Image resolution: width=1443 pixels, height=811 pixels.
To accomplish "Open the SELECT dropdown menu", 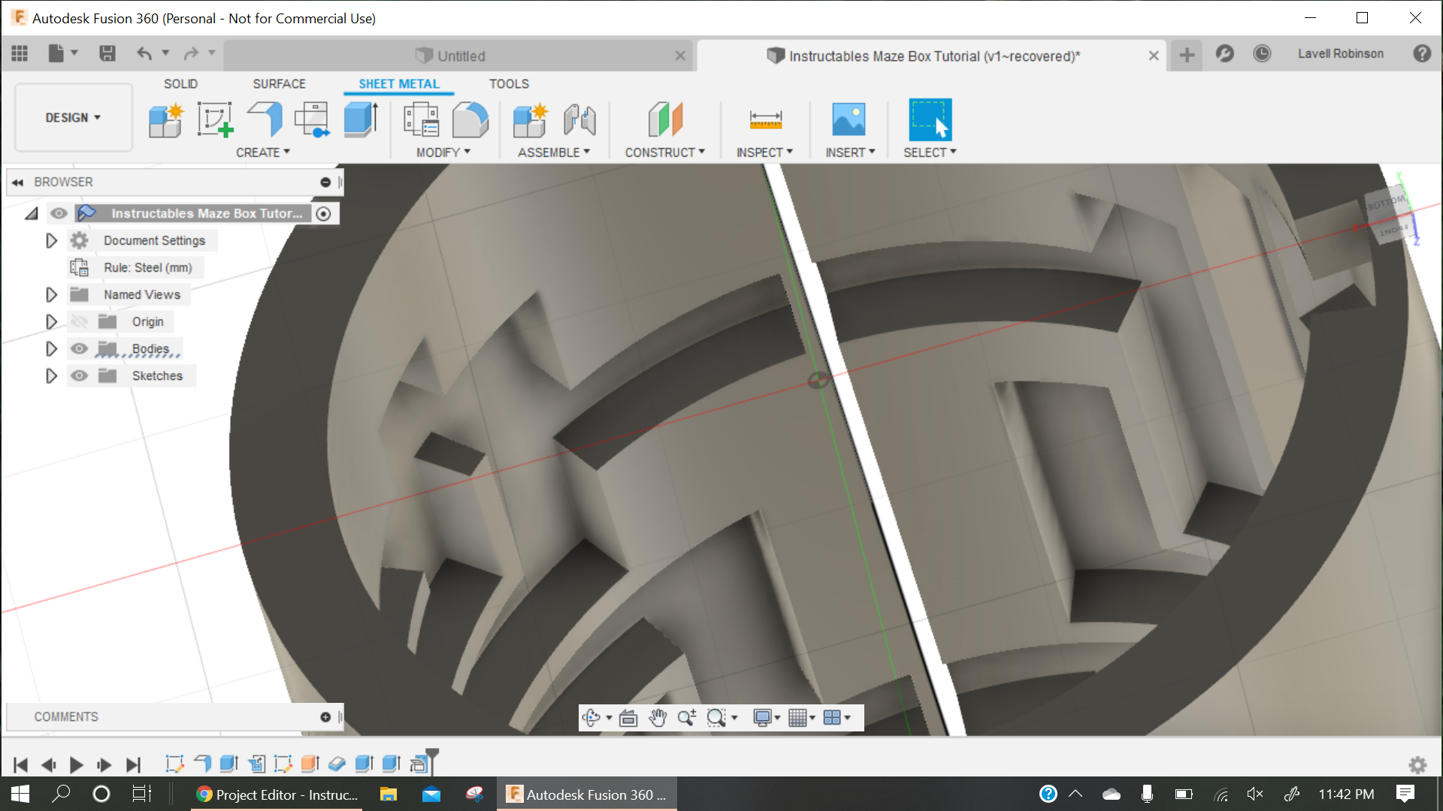I will tap(930, 152).
